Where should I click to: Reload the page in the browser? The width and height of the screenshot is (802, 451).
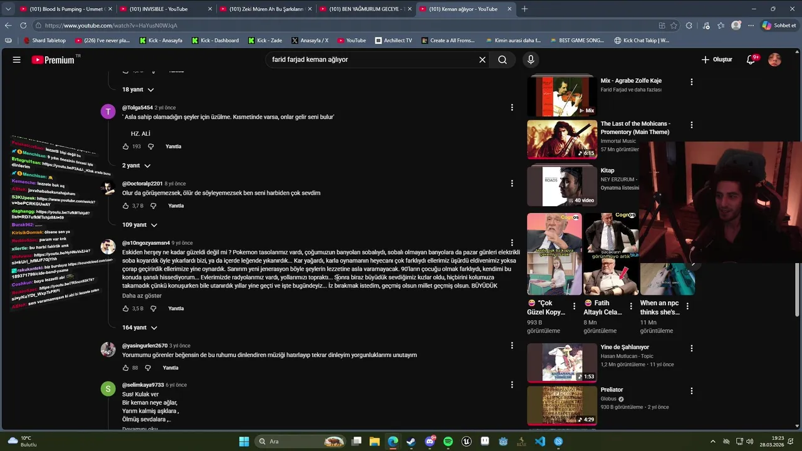click(x=23, y=26)
